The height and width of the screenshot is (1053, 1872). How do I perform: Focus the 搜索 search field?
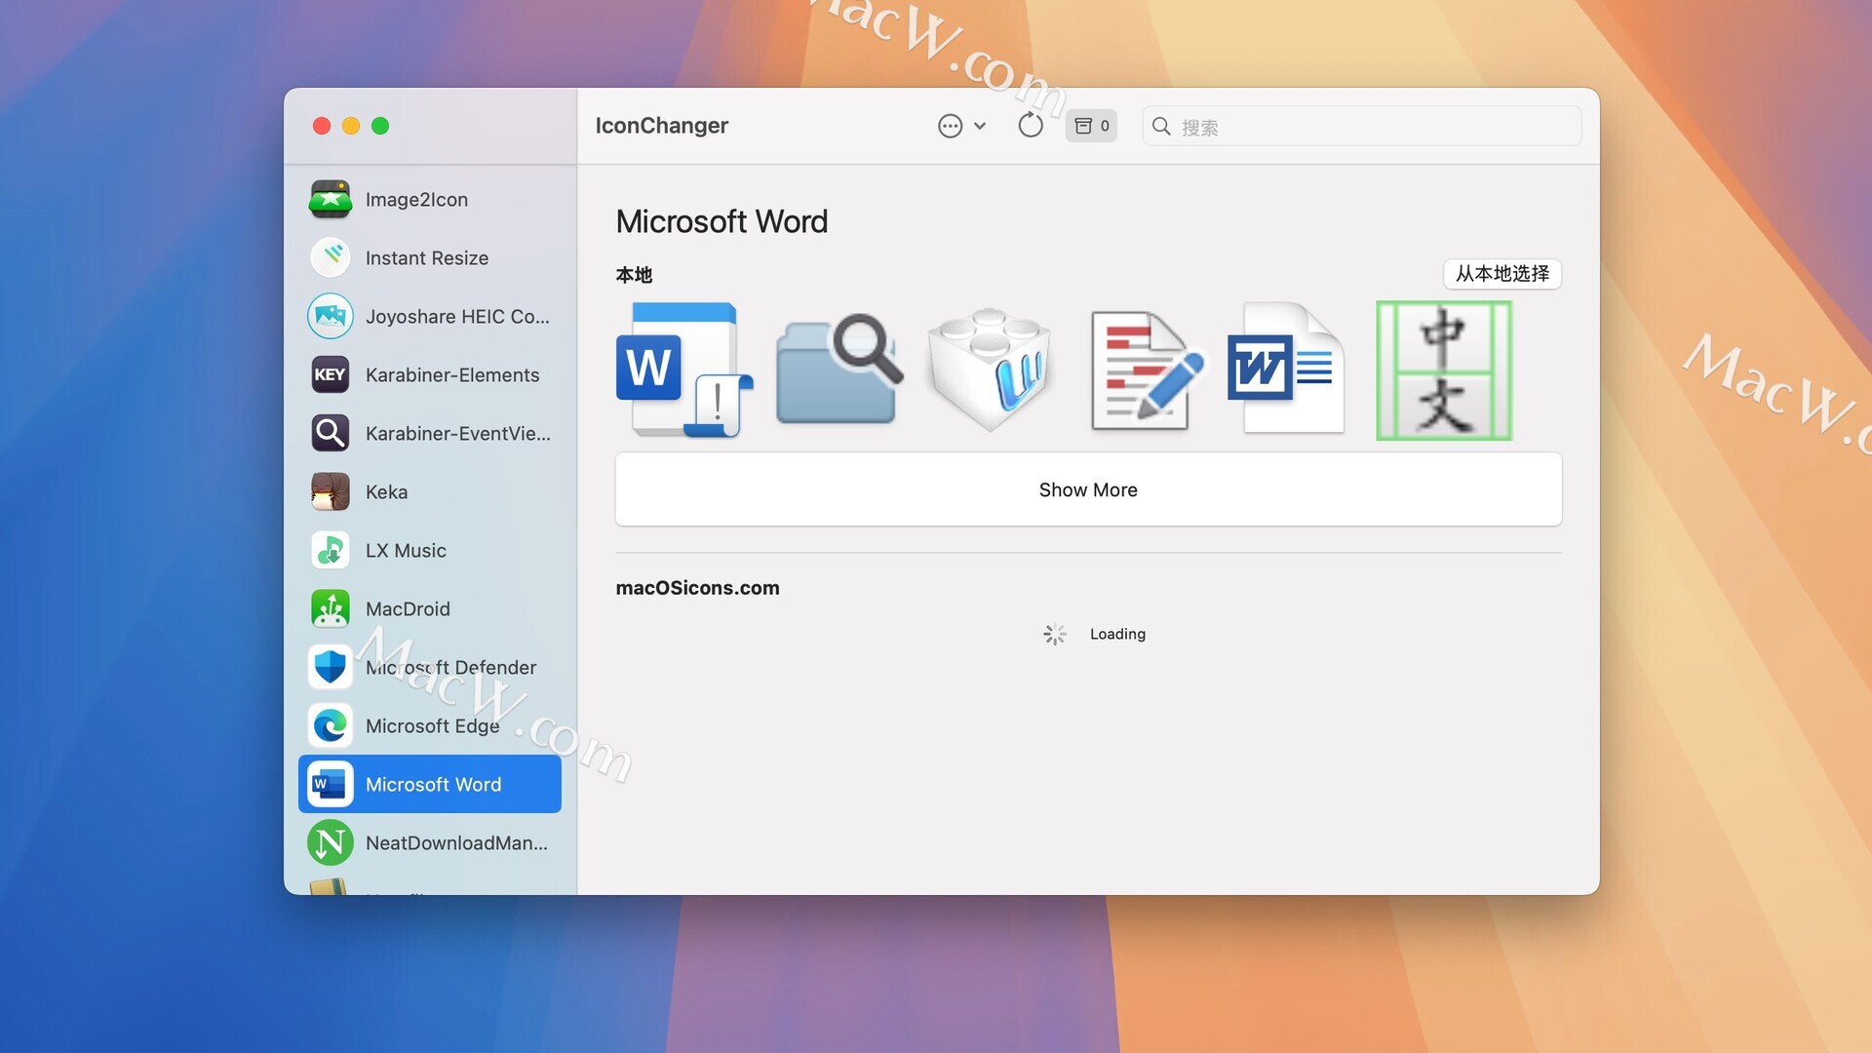[1361, 126]
